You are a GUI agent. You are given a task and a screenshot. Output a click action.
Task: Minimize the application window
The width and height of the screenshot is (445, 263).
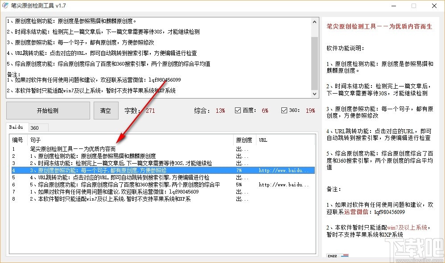pyautogui.click(x=394, y=6)
